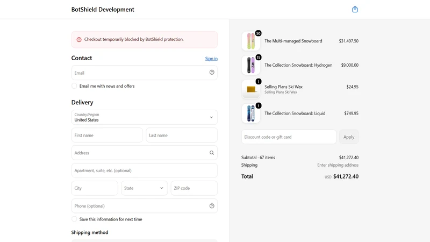The image size is (430, 242).
Task: Click the Multi-managed Snowboard thumbnail
Action: coord(251,41)
